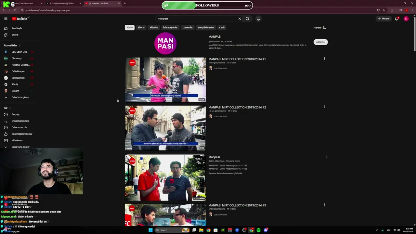Open Ucal Caucasian channel under video #1

[220, 68]
